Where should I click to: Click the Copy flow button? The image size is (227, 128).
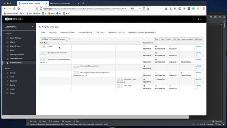[x=162, y=39]
